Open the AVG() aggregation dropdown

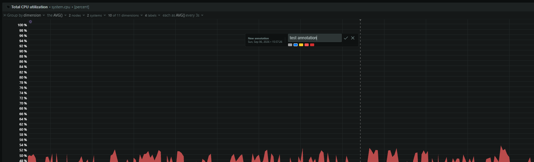pos(57,15)
